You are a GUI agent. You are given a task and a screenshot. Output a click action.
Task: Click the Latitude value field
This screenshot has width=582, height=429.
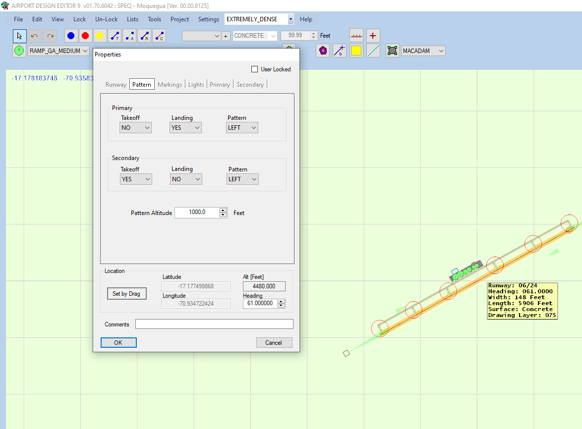coord(196,286)
